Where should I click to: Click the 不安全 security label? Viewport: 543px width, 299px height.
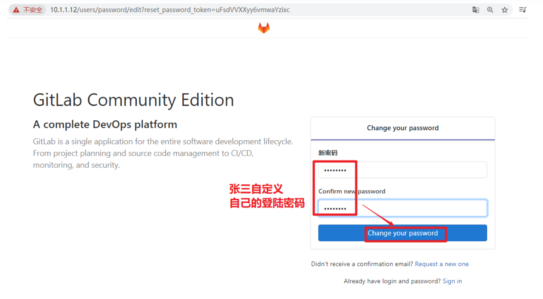point(33,10)
